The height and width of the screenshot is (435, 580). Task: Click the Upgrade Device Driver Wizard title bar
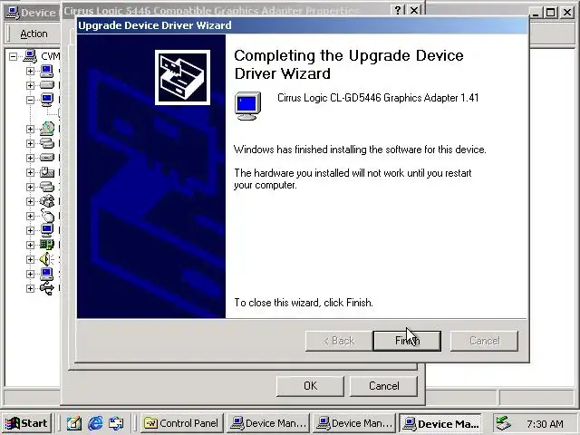[302, 25]
